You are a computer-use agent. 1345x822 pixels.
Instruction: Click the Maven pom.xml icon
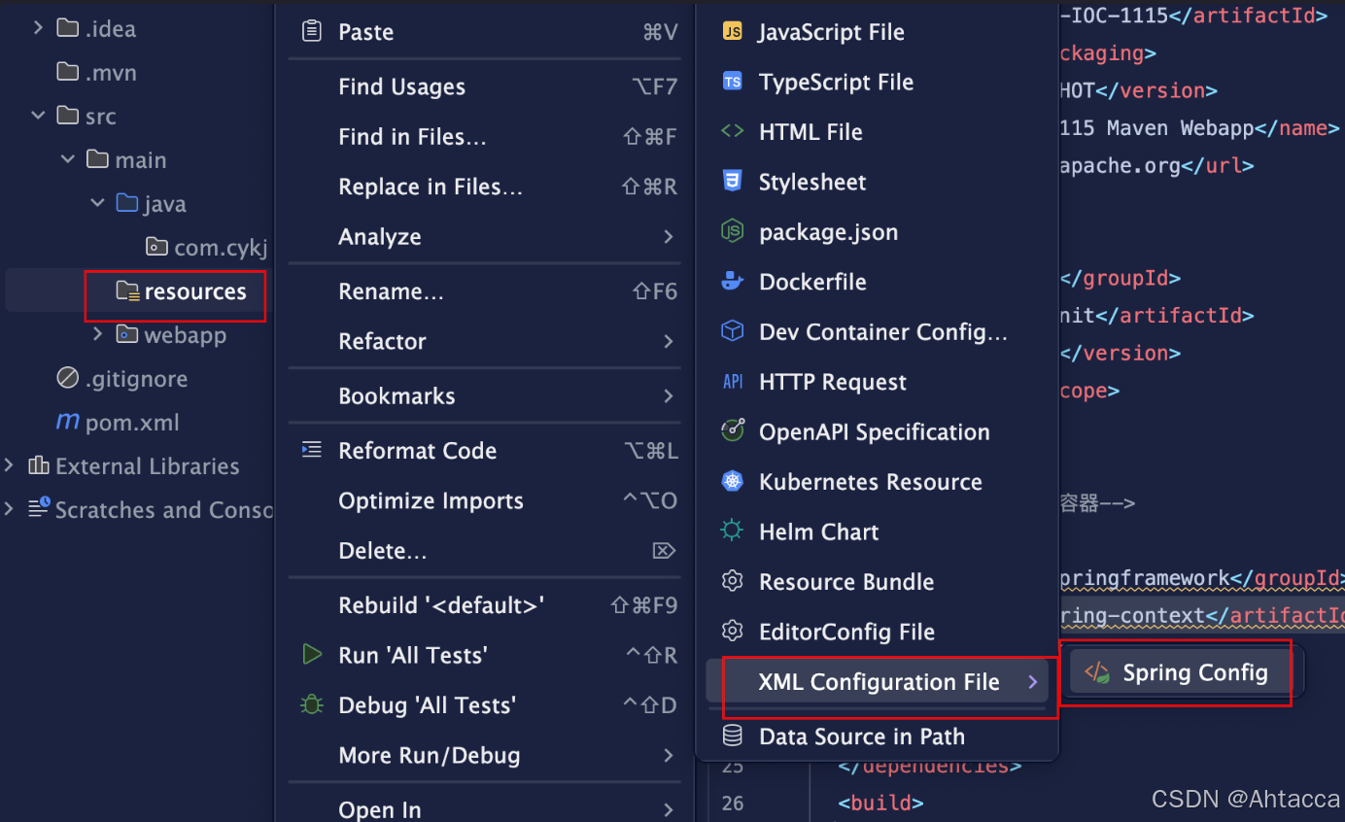(x=68, y=422)
